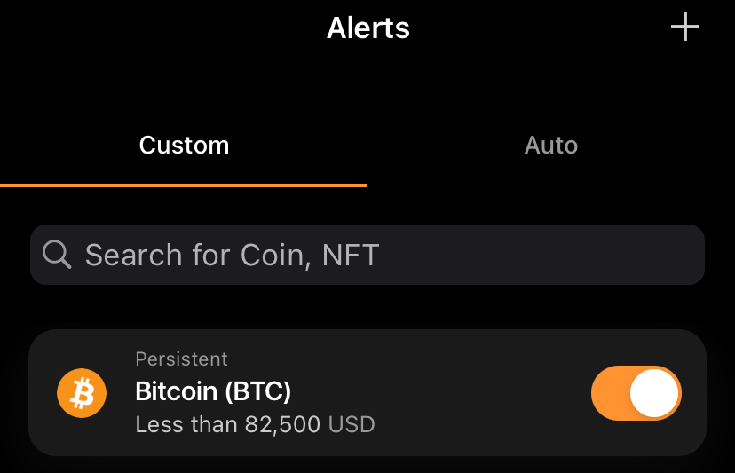Select the Less than 82,500 USD condition
This screenshot has width=735, height=473.
[x=255, y=424]
